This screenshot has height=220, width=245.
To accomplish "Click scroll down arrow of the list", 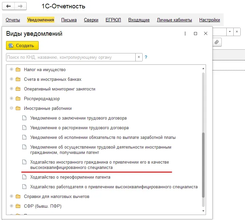I will tap(203, 211).
